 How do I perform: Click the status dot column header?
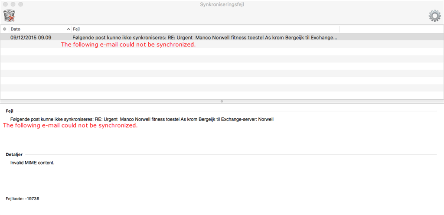[4, 29]
